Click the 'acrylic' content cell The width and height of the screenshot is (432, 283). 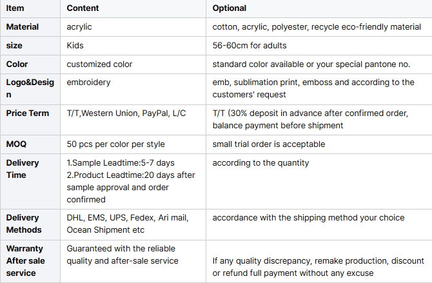tap(79, 27)
